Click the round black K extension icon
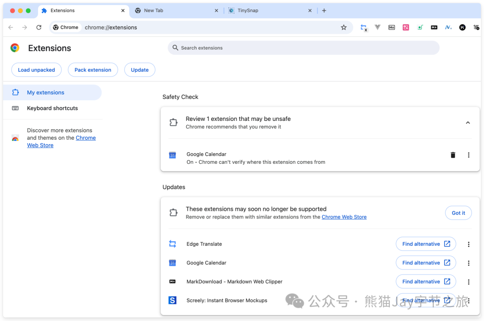Screen dimensions: 484x321 (462, 27)
